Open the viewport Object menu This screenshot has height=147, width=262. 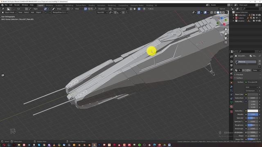tap(38, 12)
